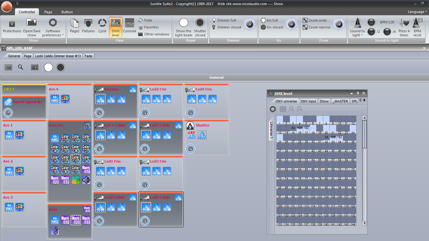429x241 pixels.
Task: Click the Cycle icon in View group
Action: (102, 23)
